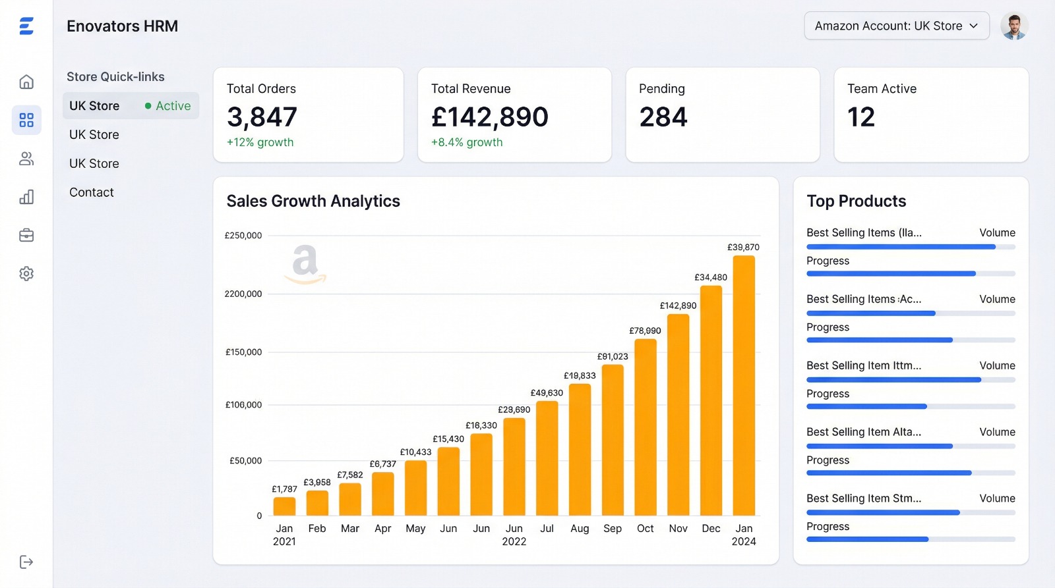Open the Total Revenue card
The width and height of the screenshot is (1055, 588).
coord(514,115)
